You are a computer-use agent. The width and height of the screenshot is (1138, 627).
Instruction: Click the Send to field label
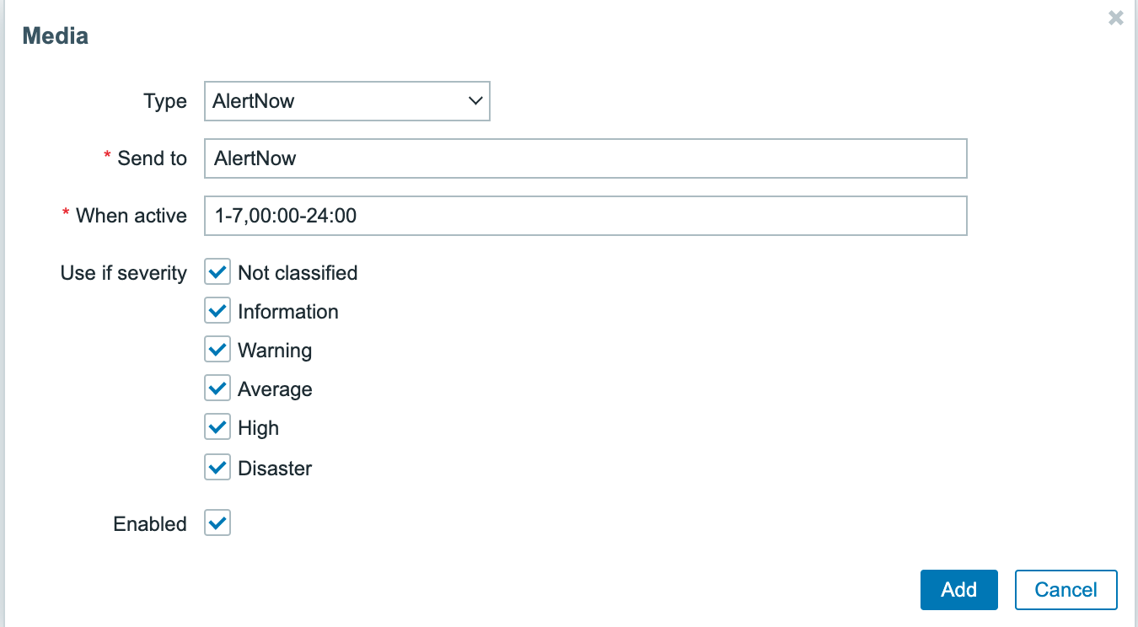click(x=152, y=158)
